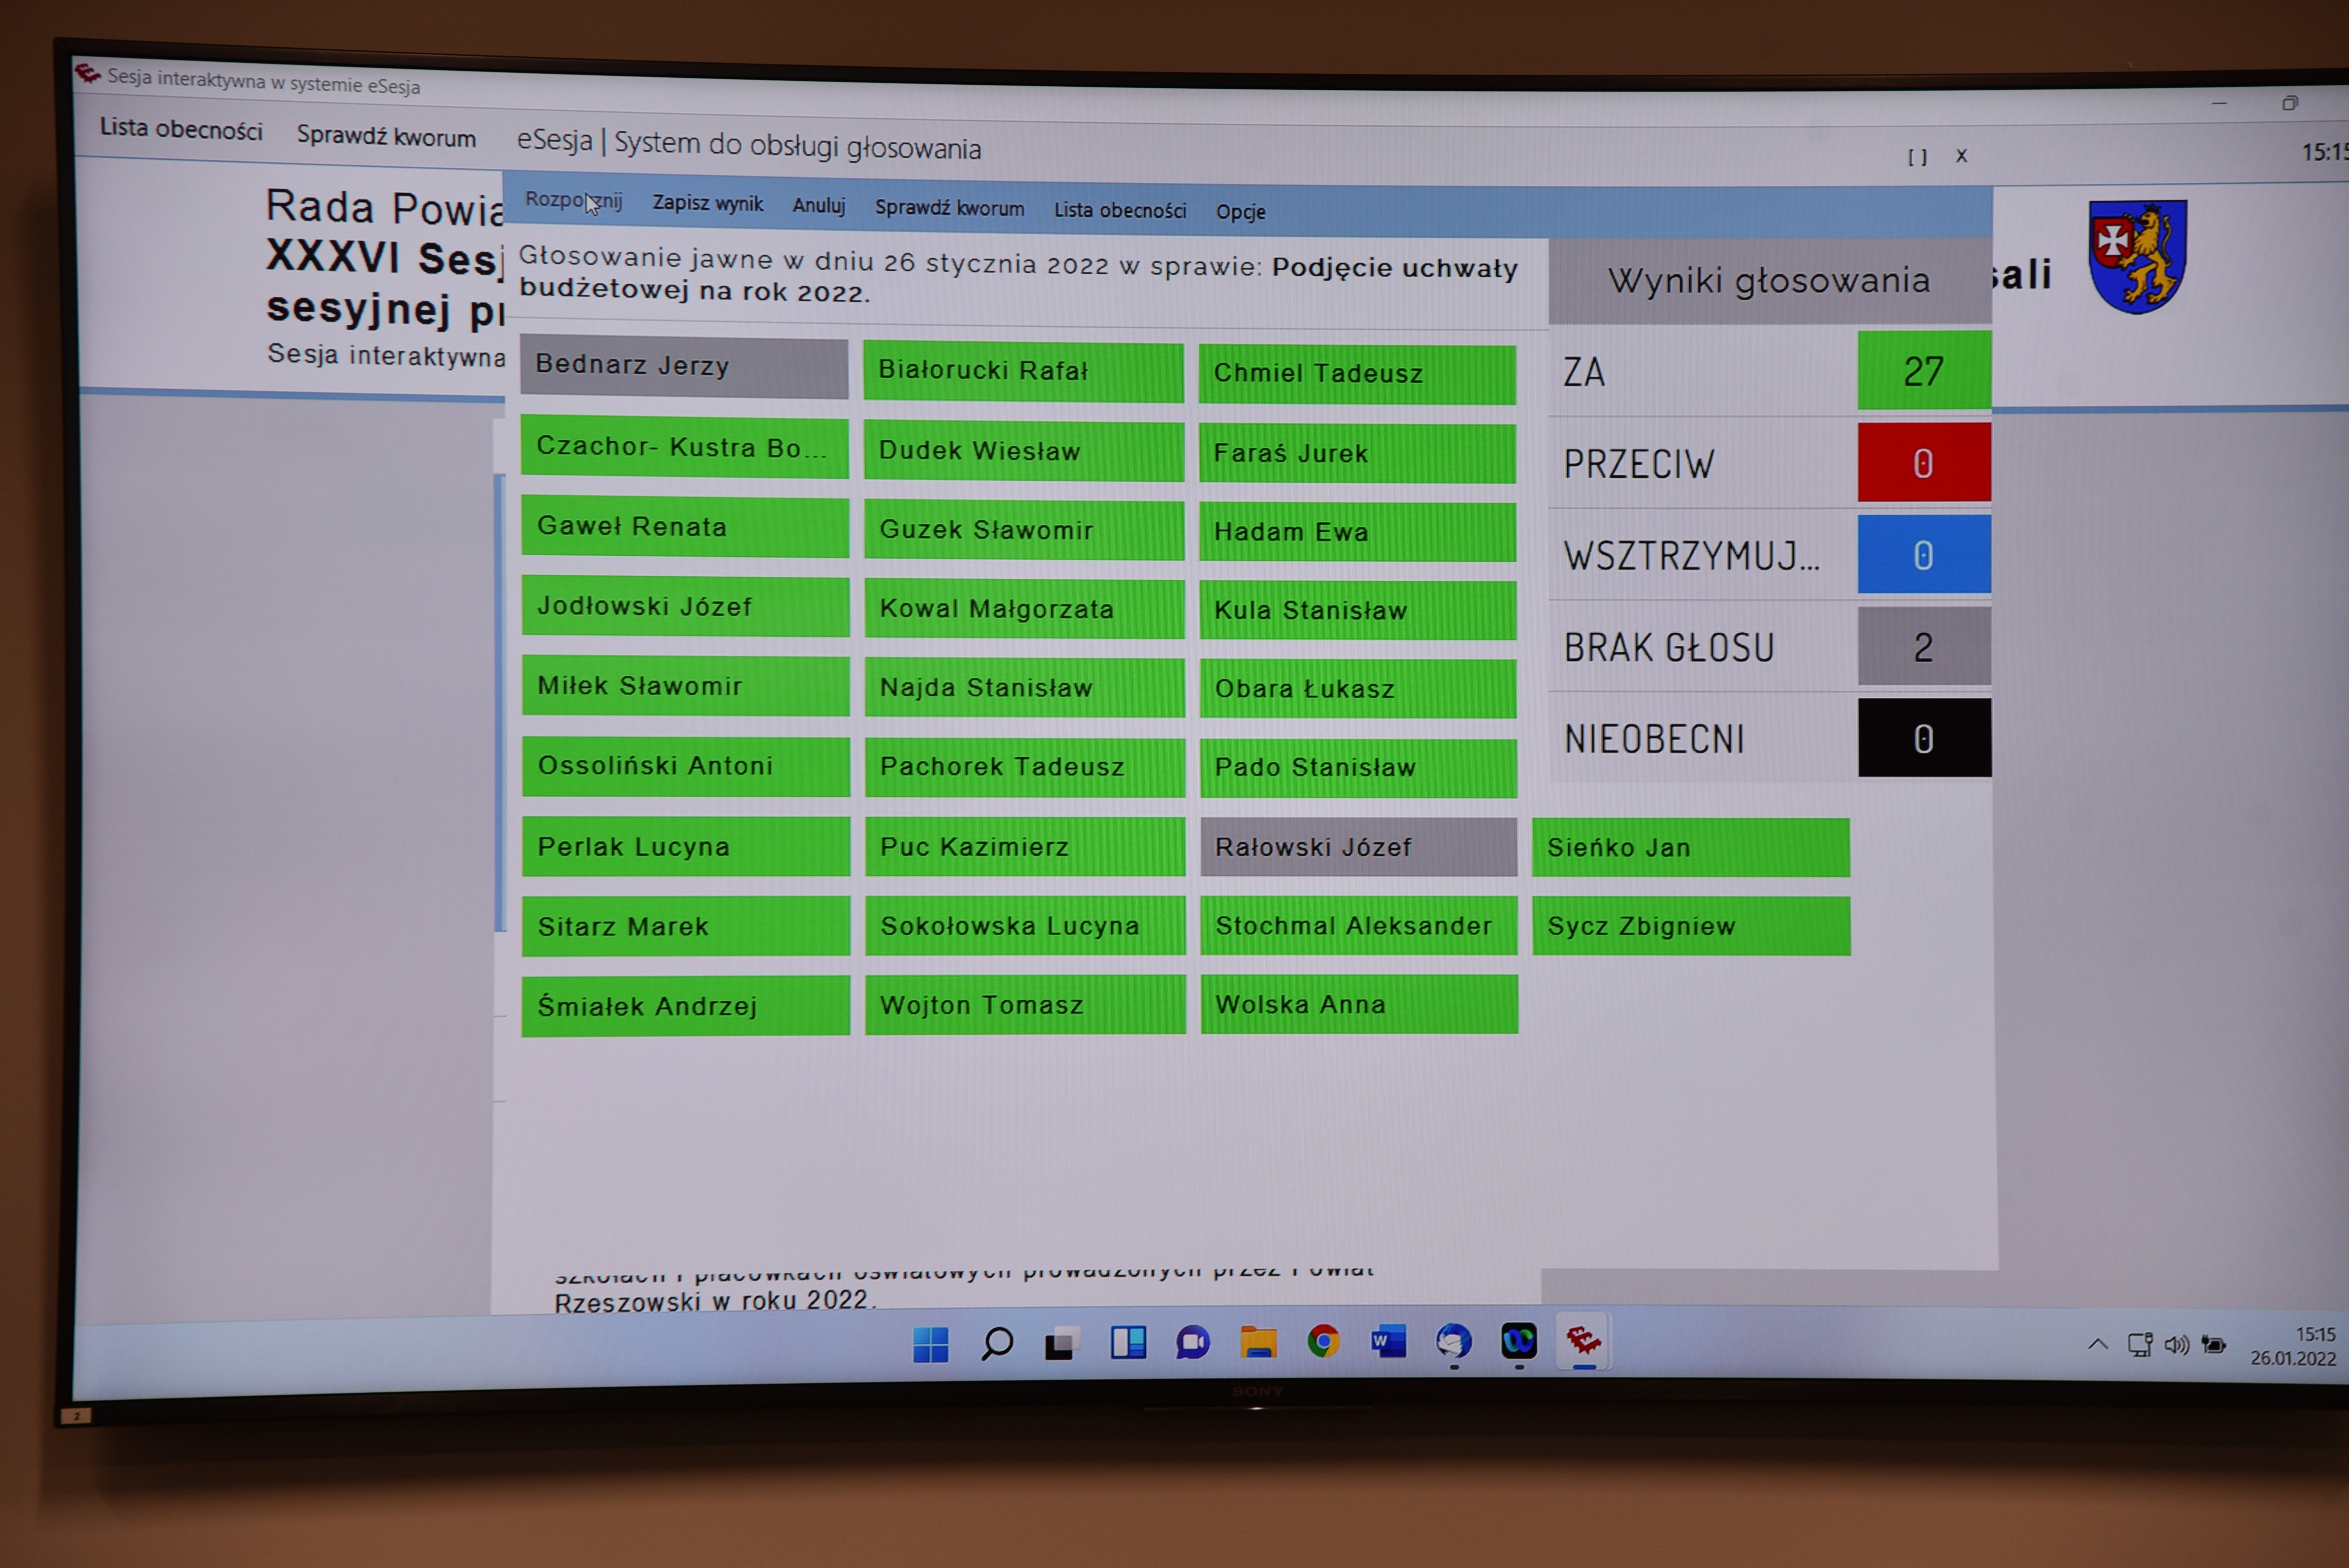The width and height of the screenshot is (2349, 1568).
Task: Click the taskbar Search magnifier icon
Action: pyautogui.click(x=996, y=1343)
